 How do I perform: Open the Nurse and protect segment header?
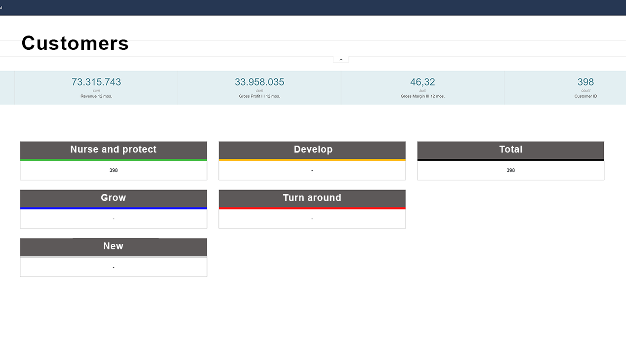click(114, 150)
